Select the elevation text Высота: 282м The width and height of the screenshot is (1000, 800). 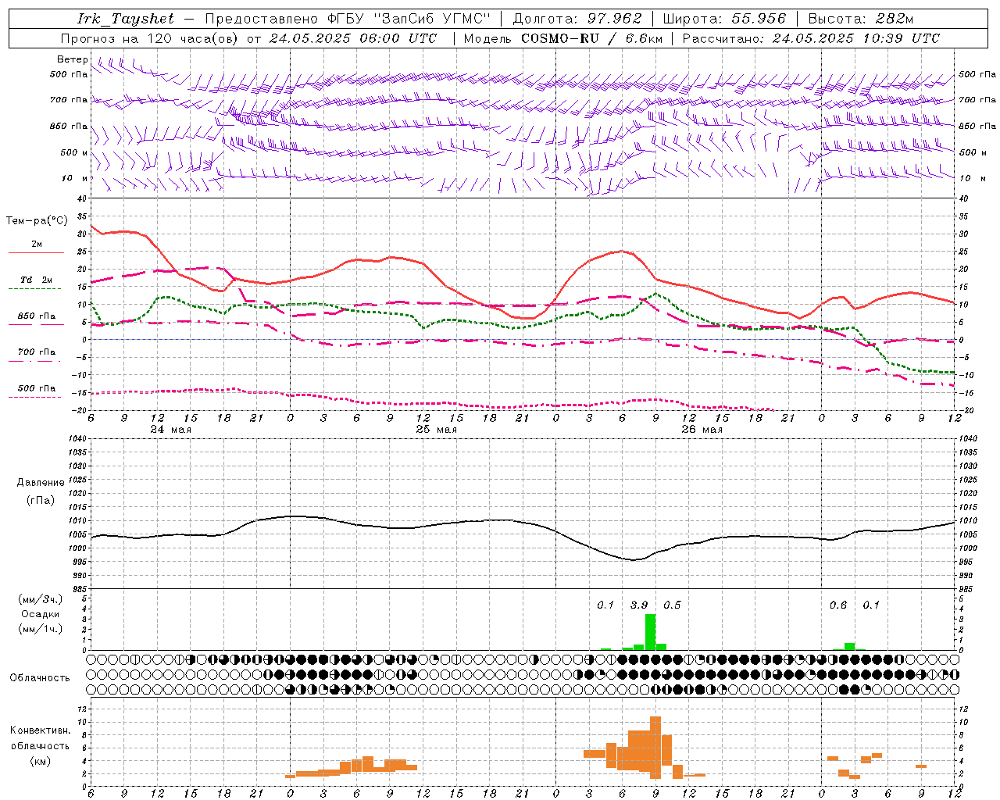[x=861, y=19]
